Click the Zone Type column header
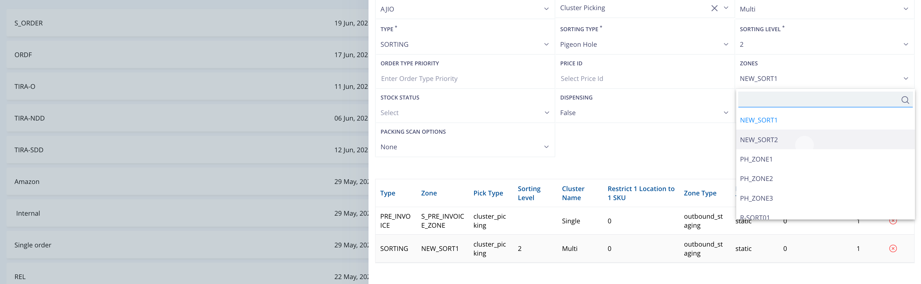The image size is (921, 284). (700, 193)
